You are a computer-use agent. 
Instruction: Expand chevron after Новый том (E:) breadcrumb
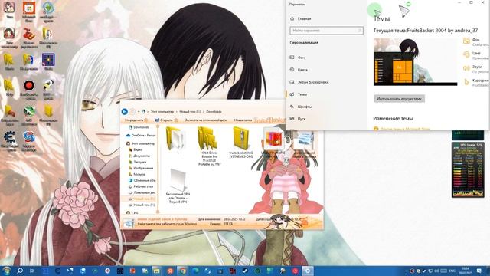tap(204, 112)
